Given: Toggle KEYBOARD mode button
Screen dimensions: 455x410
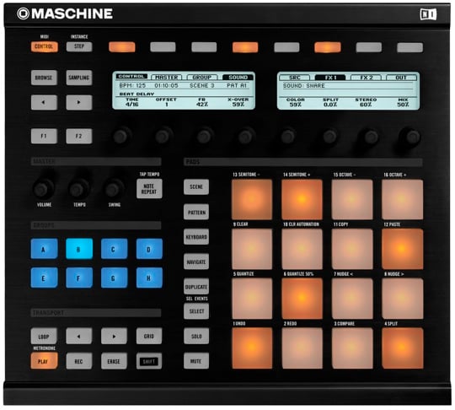Looking at the screenshot, I should coord(196,237).
